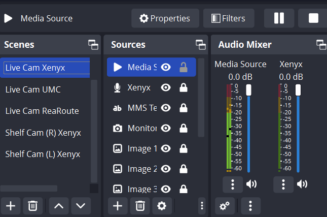Toggle lock on Xenyx source
The image size is (327, 217).
tap(184, 88)
